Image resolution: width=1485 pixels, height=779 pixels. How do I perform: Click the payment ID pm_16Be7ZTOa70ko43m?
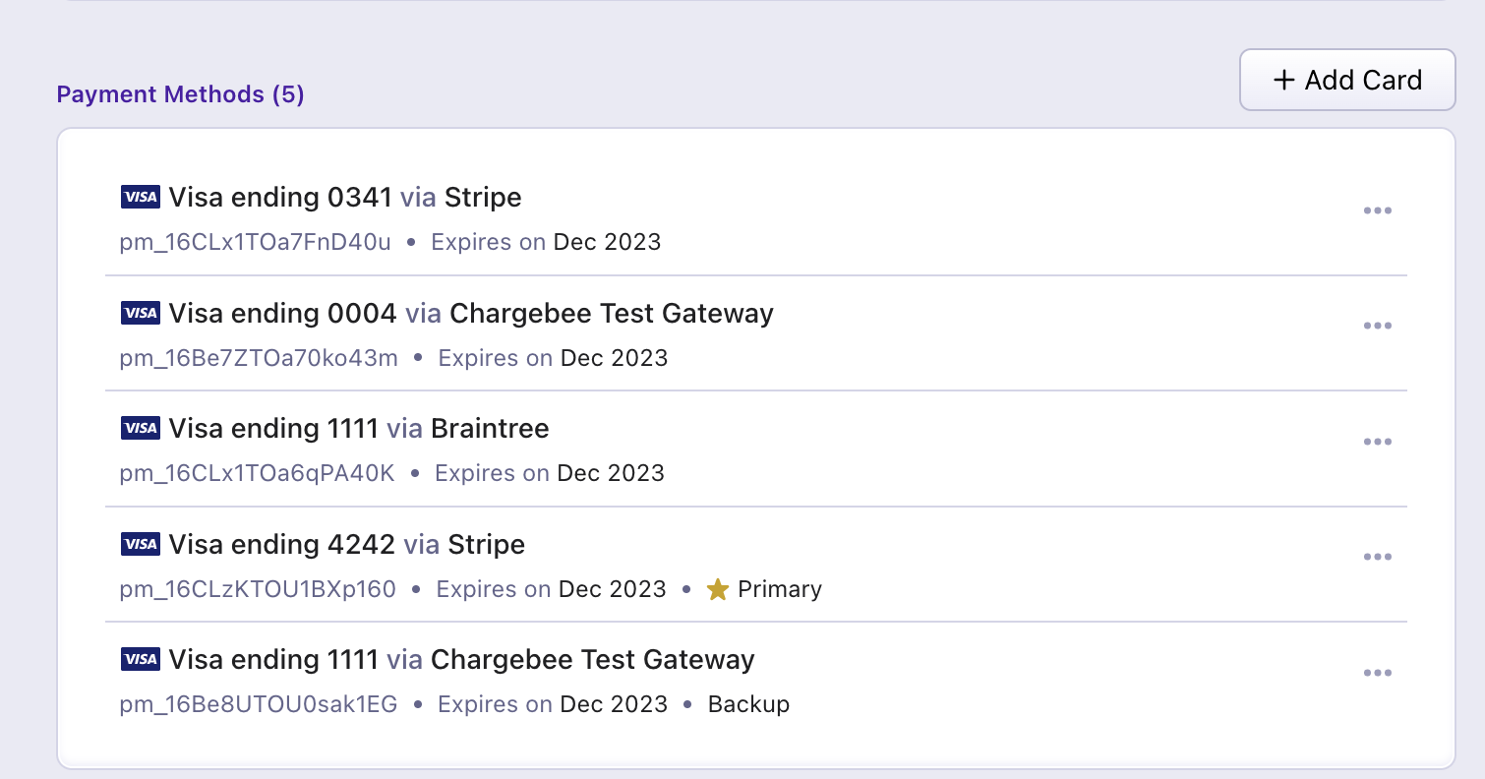coord(259,358)
